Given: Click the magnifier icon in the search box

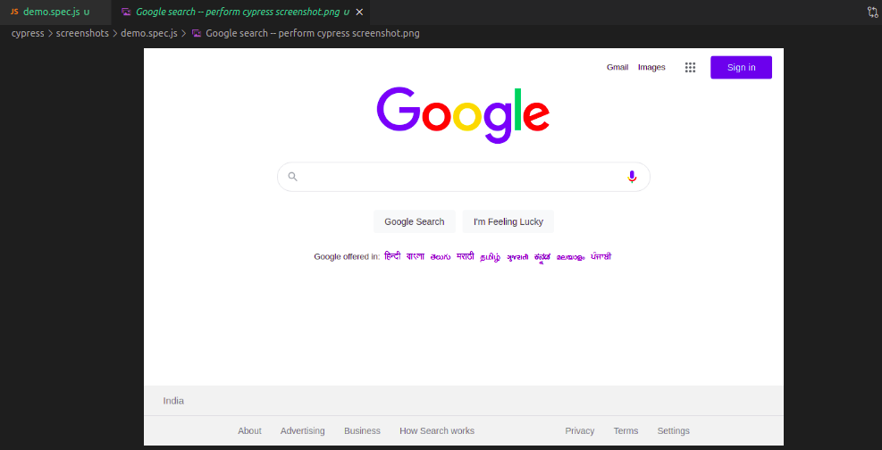Looking at the screenshot, I should tap(292, 177).
